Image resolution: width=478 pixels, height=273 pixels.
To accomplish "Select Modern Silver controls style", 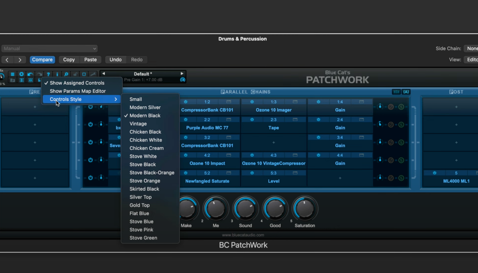I will point(150,107).
